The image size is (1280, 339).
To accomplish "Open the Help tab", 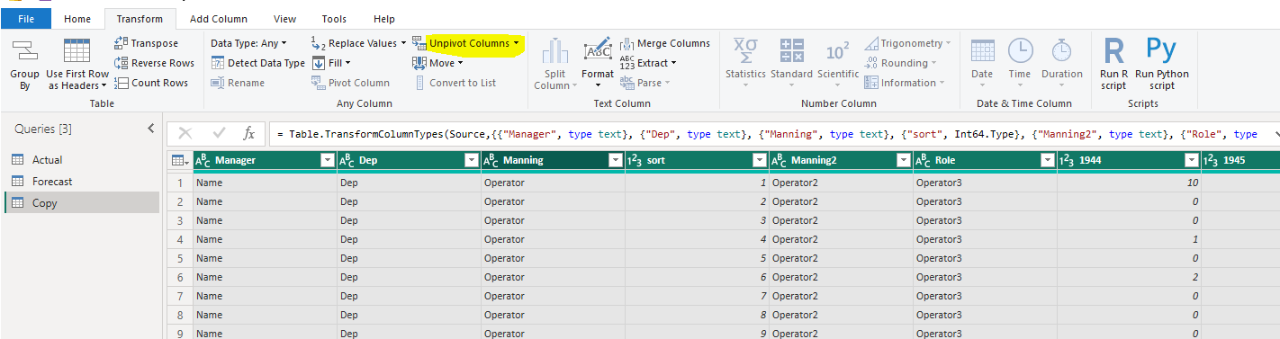I will (384, 19).
